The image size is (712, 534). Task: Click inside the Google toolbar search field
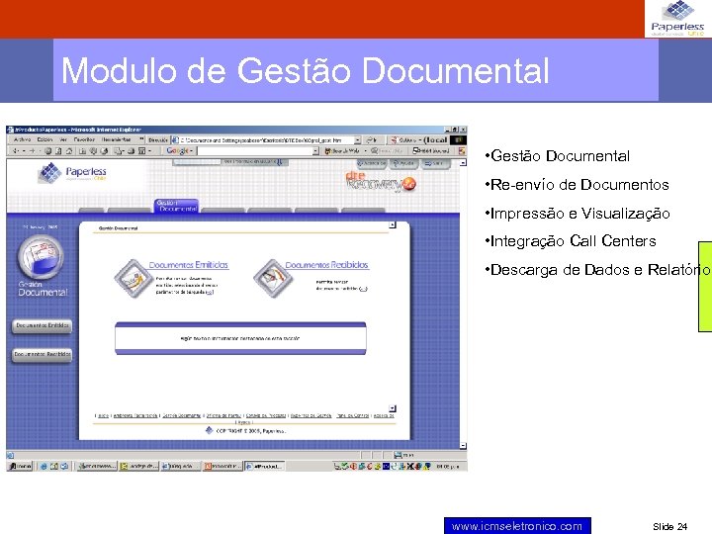[x=255, y=151]
